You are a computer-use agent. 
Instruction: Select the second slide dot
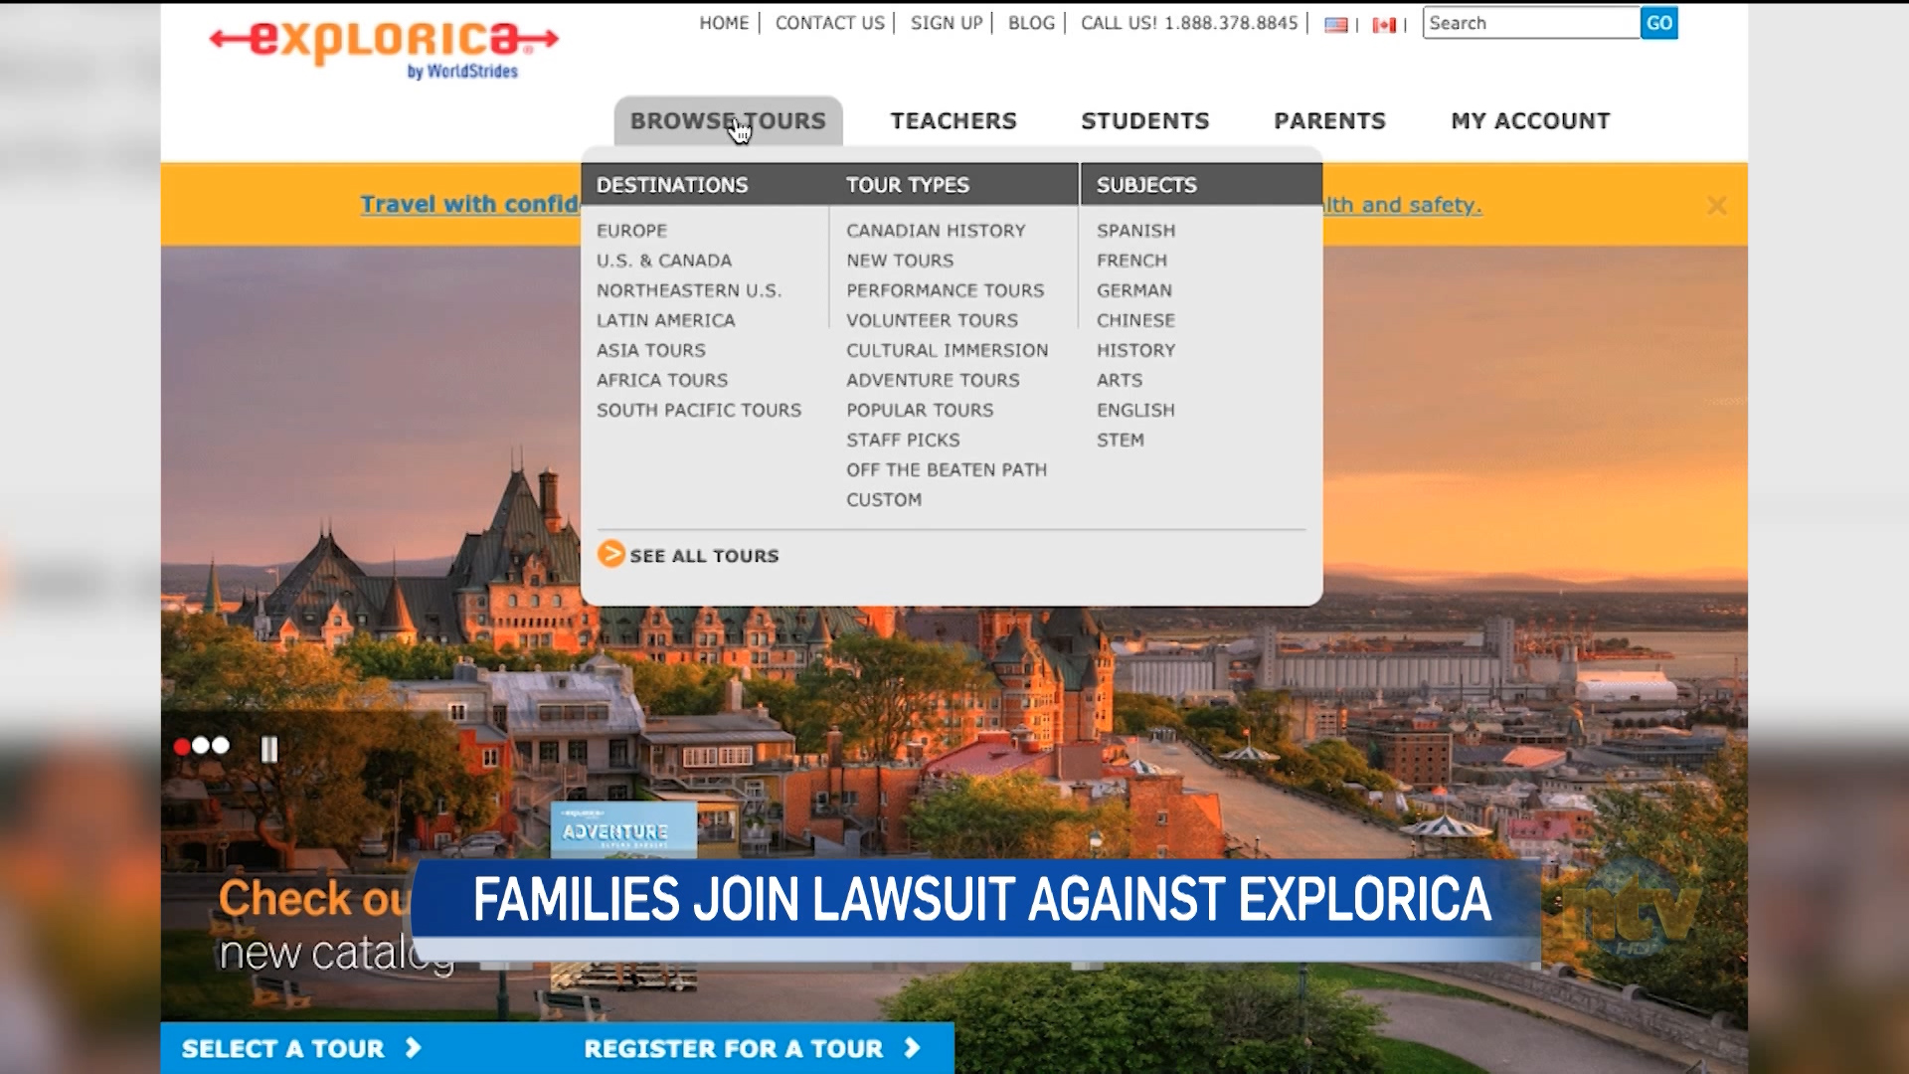[x=201, y=745]
